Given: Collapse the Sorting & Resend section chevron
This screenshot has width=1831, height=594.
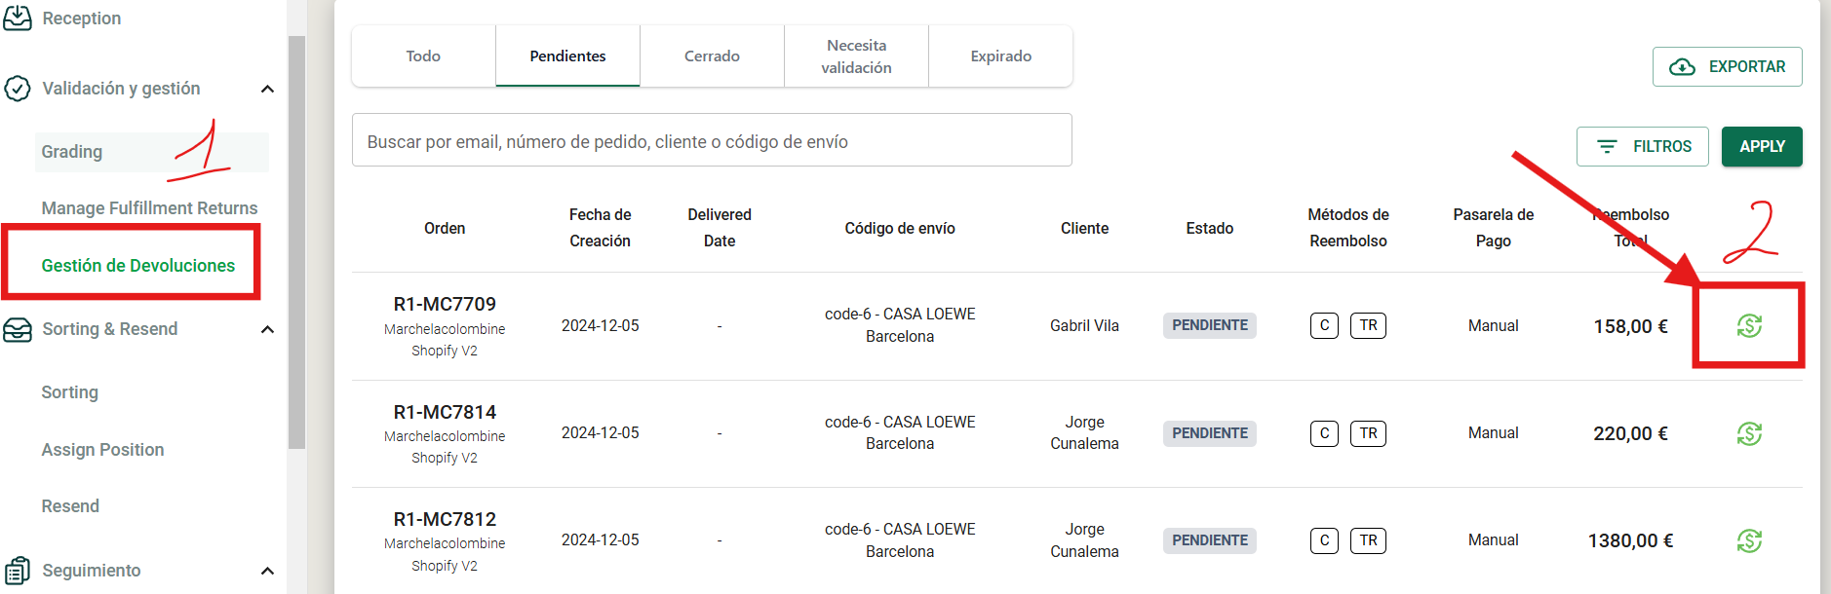Looking at the screenshot, I should pyautogui.click(x=267, y=329).
